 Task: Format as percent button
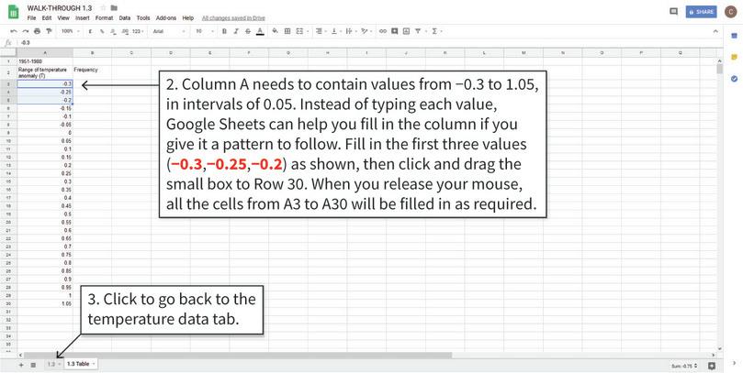tap(101, 31)
